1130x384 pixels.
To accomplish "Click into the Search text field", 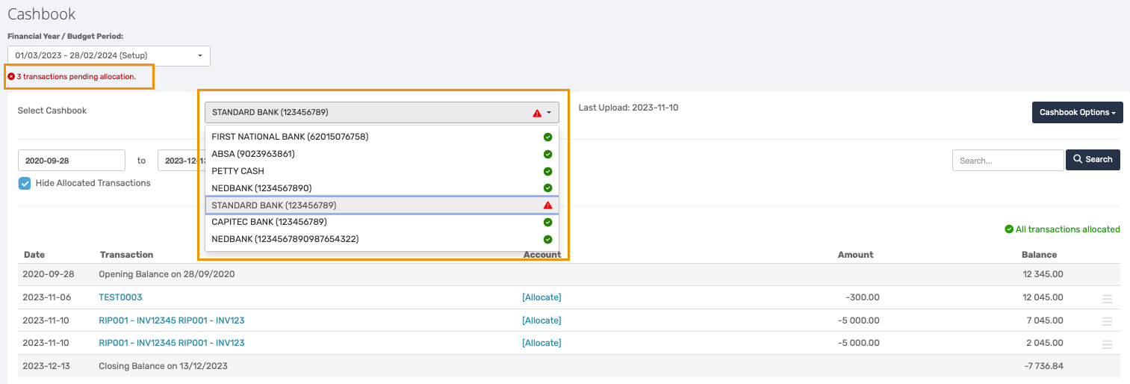I will [x=1008, y=161].
